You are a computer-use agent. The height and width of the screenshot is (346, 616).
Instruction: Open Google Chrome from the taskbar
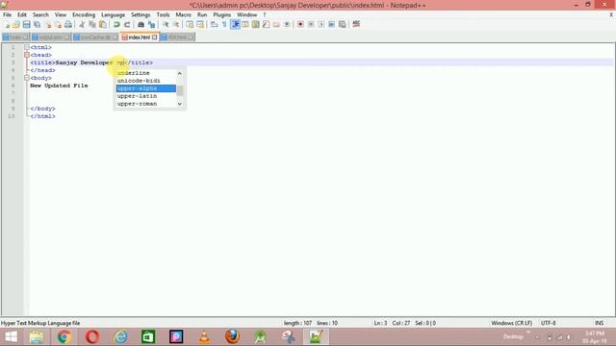[x=64, y=336]
